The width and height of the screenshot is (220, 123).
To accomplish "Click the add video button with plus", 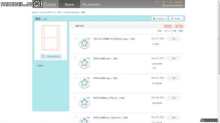I will click(x=176, y=19).
